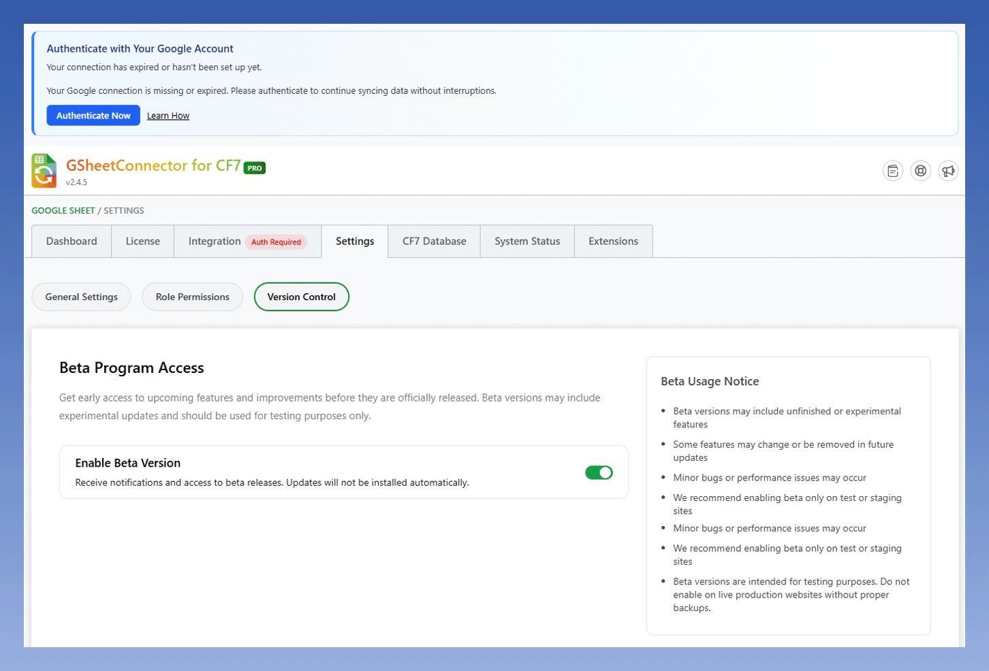Click the Enable Beta Version label
989x671 pixels.
click(x=128, y=463)
